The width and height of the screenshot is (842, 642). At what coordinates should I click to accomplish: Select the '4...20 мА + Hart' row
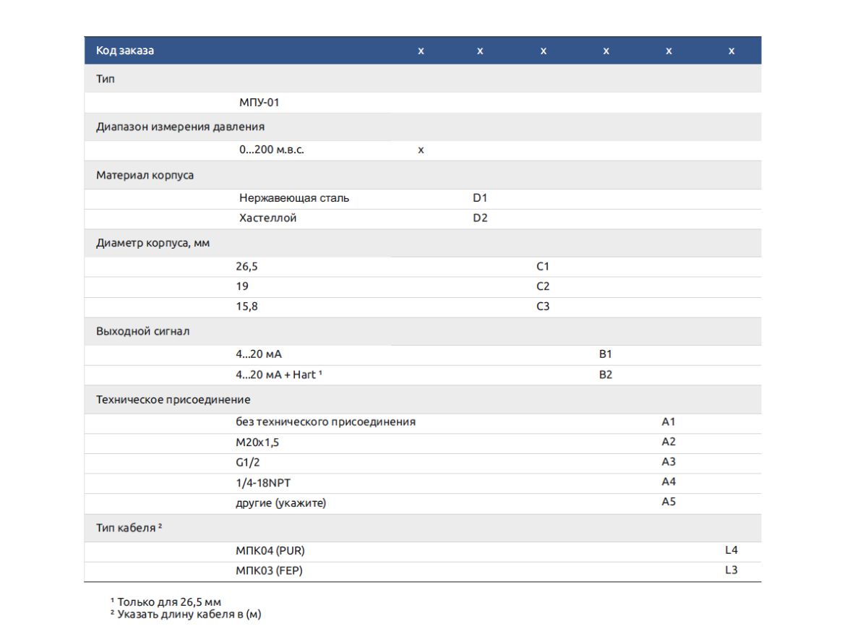click(x=279, y=374)
